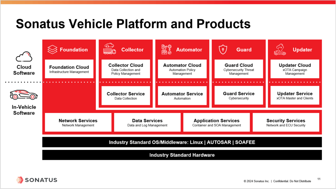The image size is (336, 189).
Task: Click the 'Foundation' column heading text
Action: 74,50
